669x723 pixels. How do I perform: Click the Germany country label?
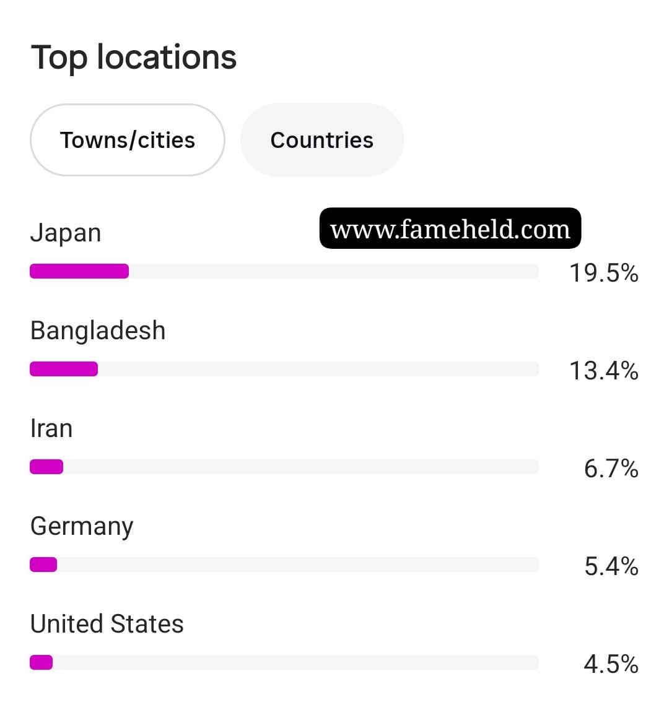pyautogui.click(x=82, y=527)
